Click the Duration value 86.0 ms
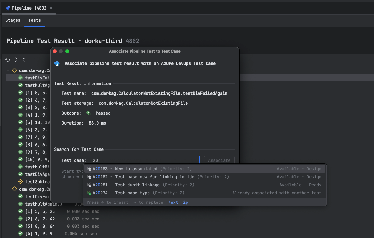 97,123
